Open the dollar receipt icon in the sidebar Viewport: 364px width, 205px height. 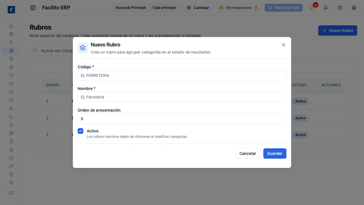pos(11,34)
